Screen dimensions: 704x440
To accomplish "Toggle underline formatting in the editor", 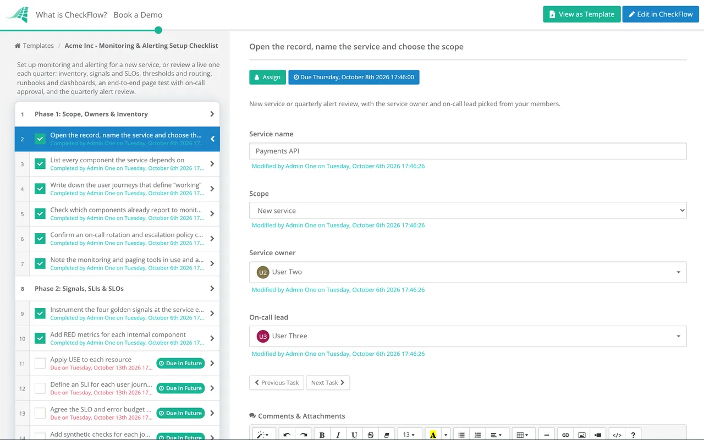I will pos(354,435).
